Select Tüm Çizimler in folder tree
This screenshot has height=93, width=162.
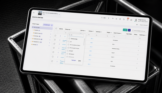click(x=42, y=28)
